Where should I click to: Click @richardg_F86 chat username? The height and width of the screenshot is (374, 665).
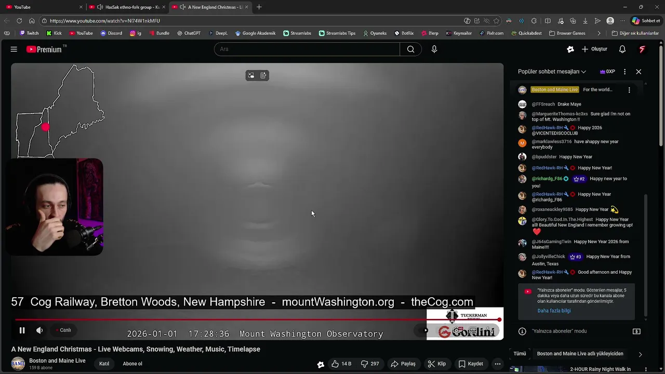pos(547,179)
